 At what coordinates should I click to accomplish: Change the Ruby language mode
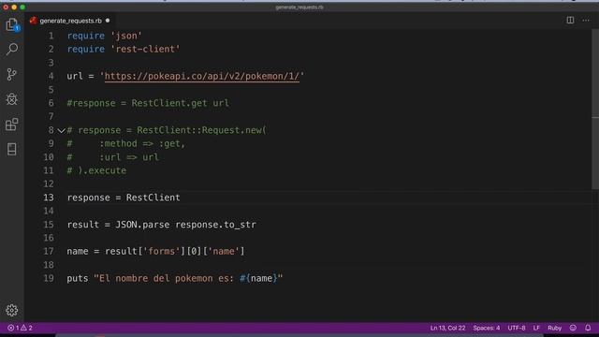(554, 328)
